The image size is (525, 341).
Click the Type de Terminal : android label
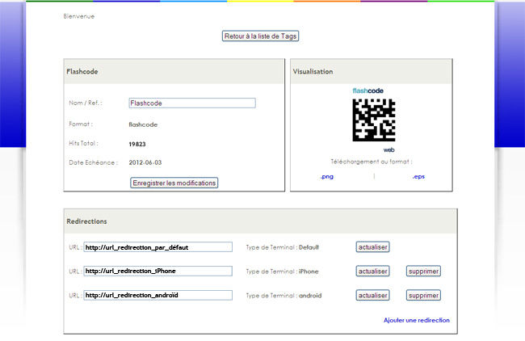[x=284, y=296]
